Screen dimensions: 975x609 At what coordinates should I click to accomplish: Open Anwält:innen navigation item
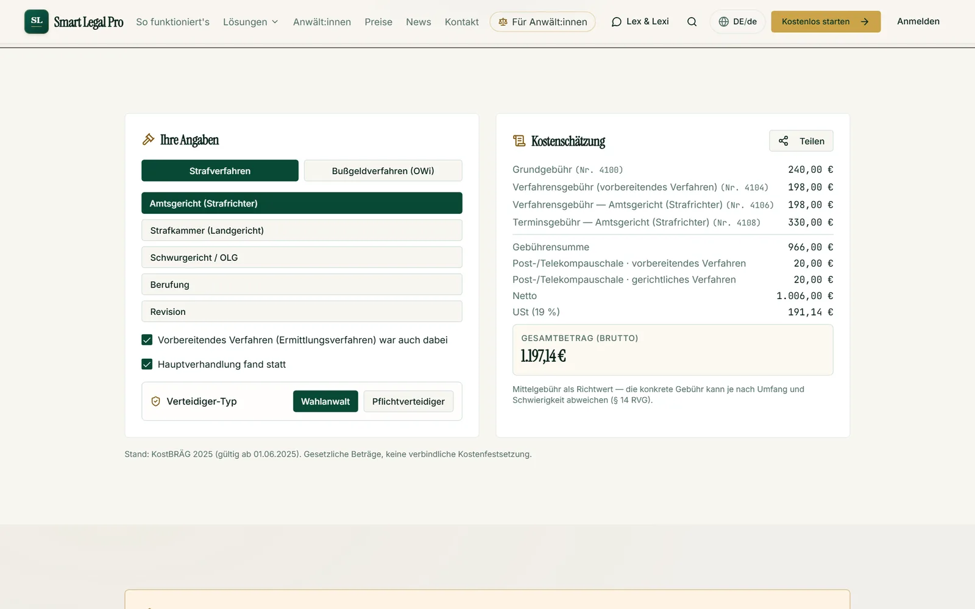click(x=322, y=22)
